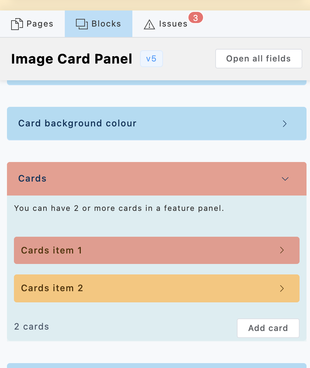Click the Issues warning triangle icon
Viewport: 310px width, 368px height.
pyautogui.click(x=149, y=24)
